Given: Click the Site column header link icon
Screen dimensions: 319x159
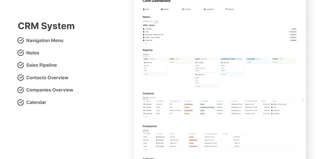Looking at the screenshot, I should point(171,134).
